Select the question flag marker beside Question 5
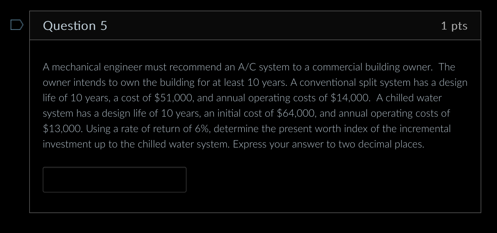This screenshot has width=497, height=233. tap(17, 25)
